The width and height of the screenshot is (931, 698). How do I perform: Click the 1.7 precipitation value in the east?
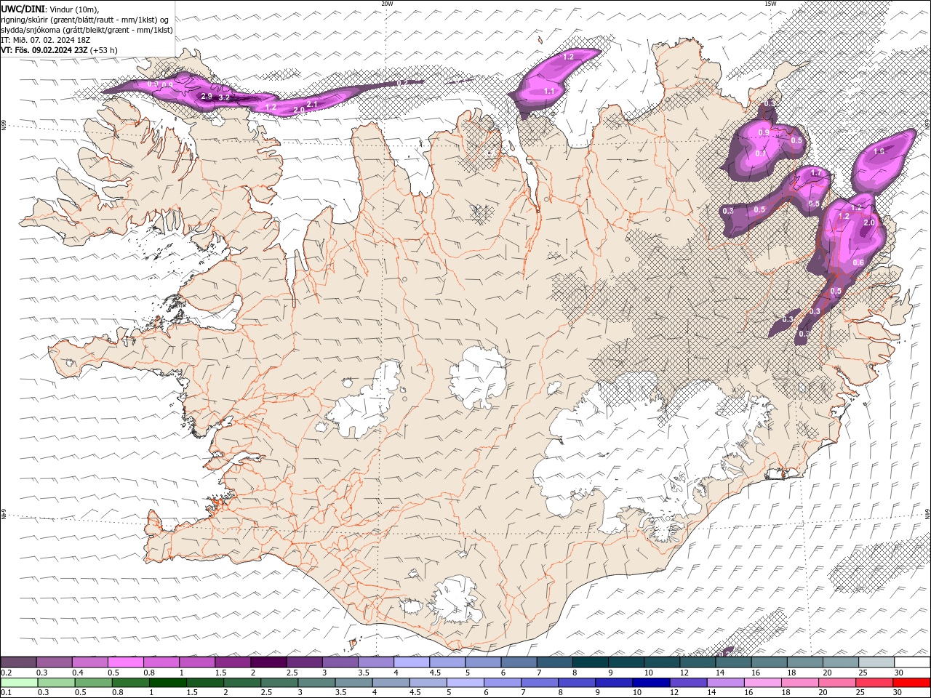point(815,173)
